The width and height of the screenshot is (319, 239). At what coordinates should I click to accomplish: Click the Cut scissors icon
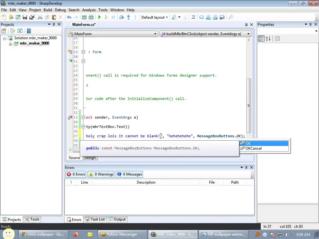click(x=40, y=17)
